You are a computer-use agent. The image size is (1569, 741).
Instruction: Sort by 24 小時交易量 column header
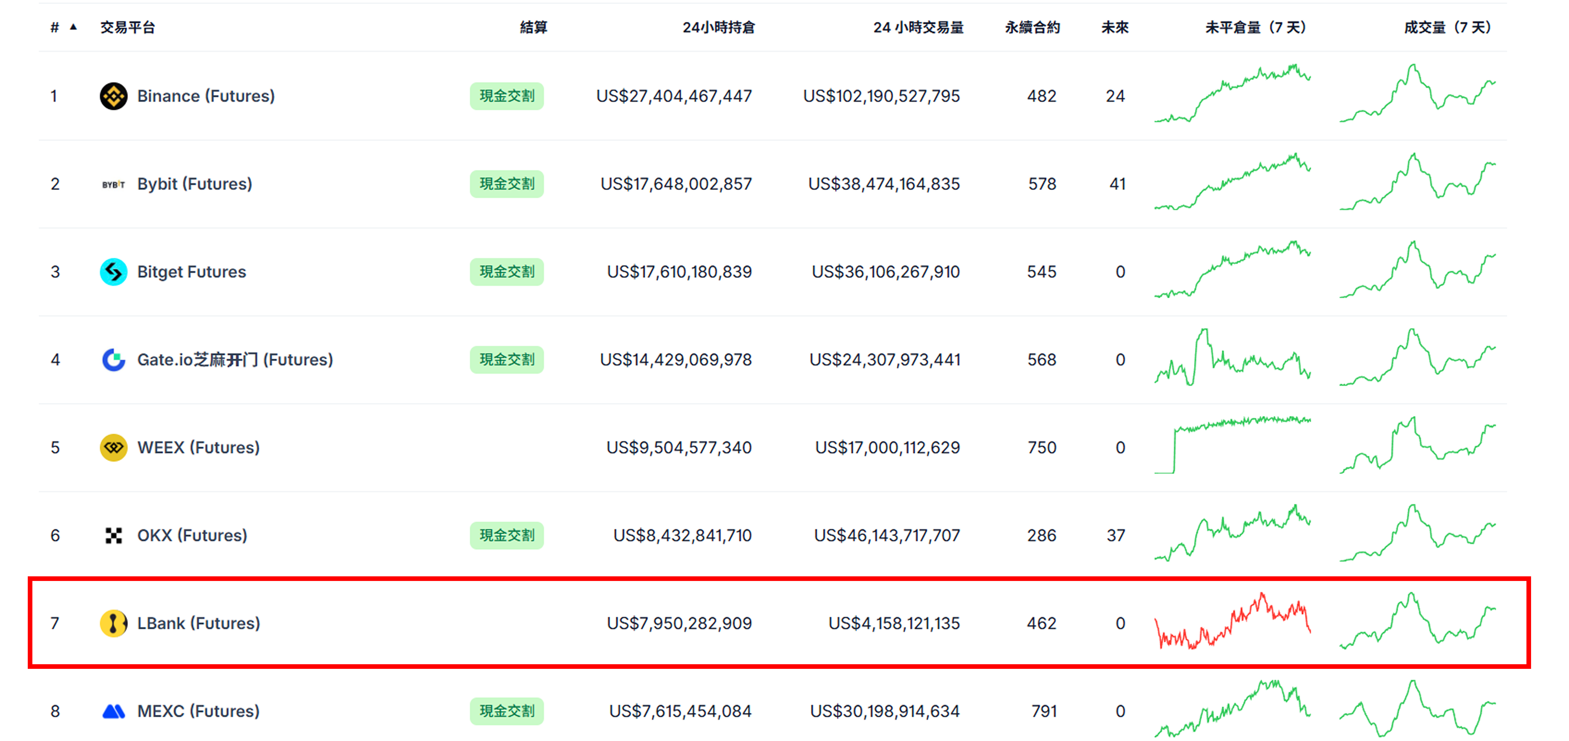click(x=918, y=27)
